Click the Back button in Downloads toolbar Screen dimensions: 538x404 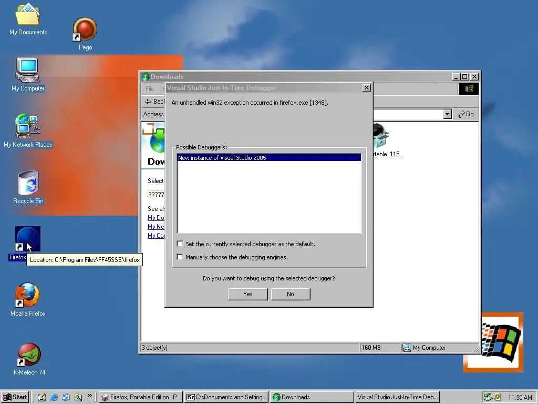[x=154, y=102]
